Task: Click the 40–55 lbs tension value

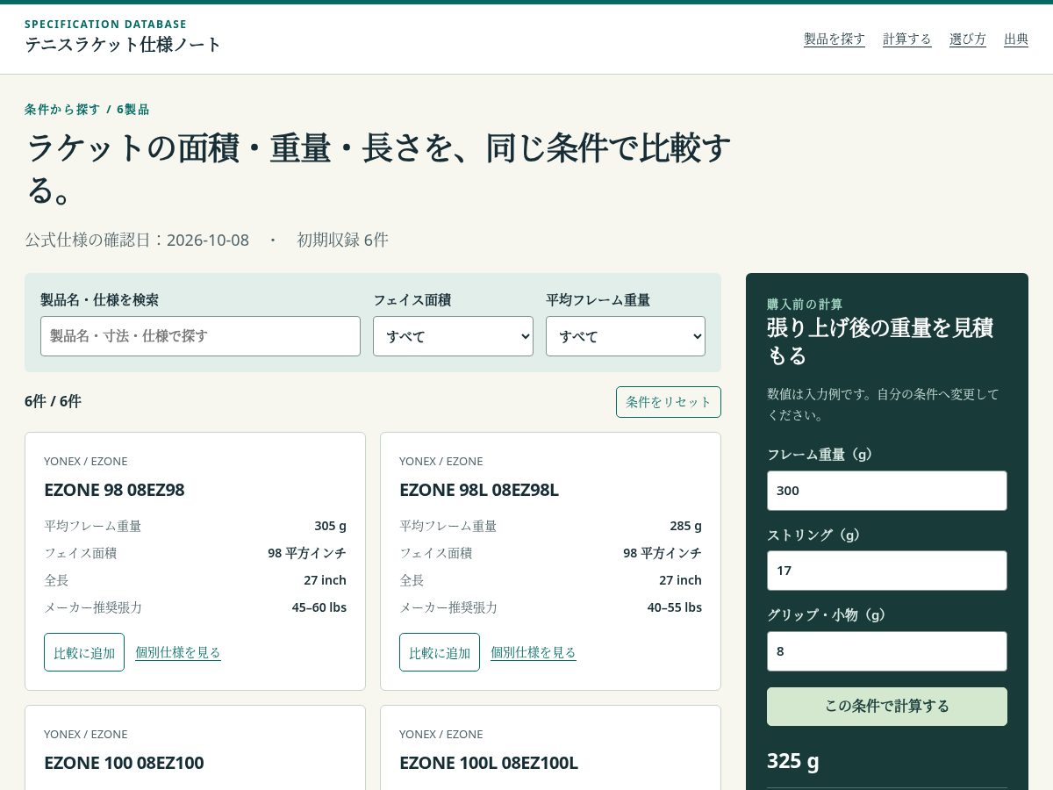Action: (675, 607)
